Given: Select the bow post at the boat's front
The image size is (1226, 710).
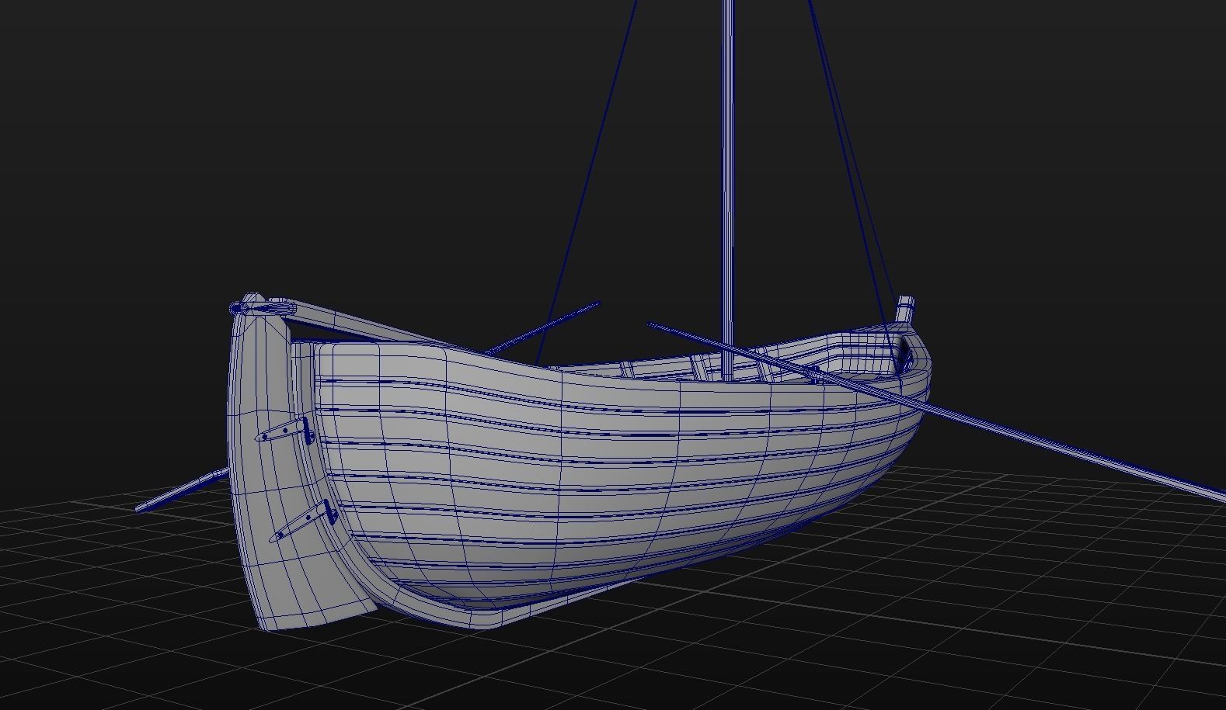Looking at the screenshot, I should point(905,309).
